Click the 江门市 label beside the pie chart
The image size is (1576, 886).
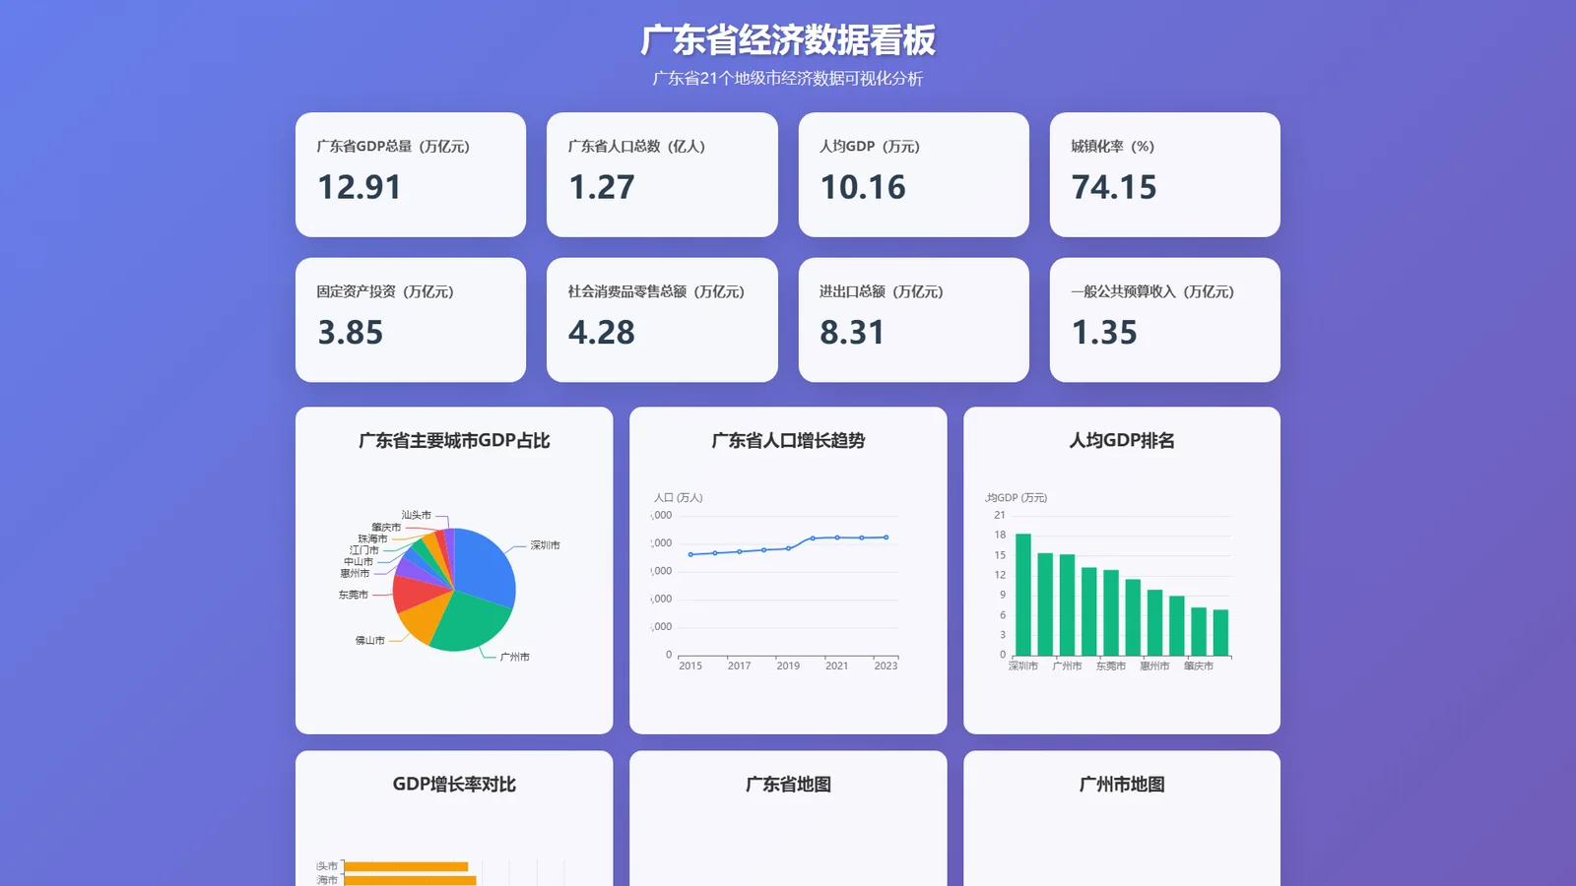click(363, 550)
